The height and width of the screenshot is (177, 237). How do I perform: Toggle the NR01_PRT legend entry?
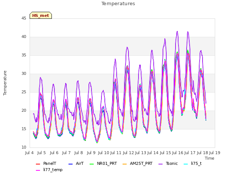tap(103, 164)
